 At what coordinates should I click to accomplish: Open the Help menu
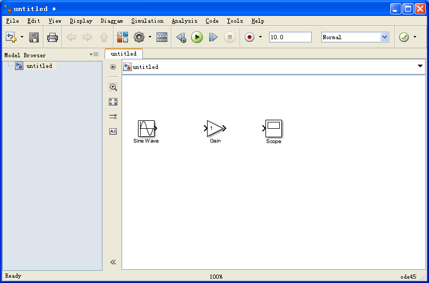point(258,21)
